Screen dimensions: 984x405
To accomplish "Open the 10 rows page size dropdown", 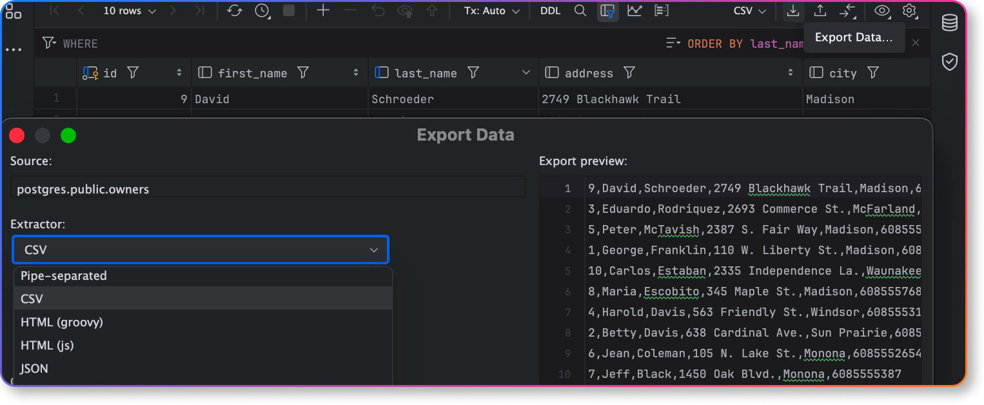I will (130, 11).
